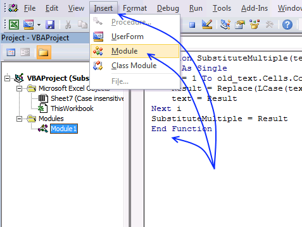Screen dimensions: 302x227
Task: Click the View Object icon in Project panel
Action: pyautogui.click(x=25, y=52)
